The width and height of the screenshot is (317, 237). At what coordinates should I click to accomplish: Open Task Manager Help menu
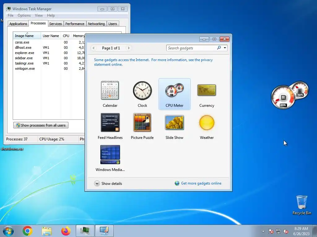[x=51, y=15]
